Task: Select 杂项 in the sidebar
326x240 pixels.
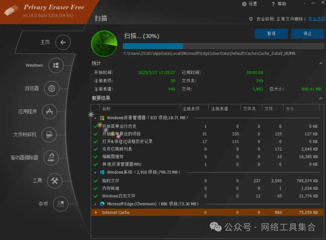Action: pos(43,204)
